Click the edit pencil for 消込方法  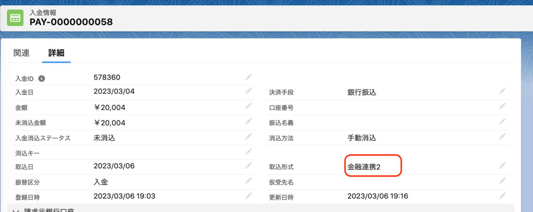[502, 137]
